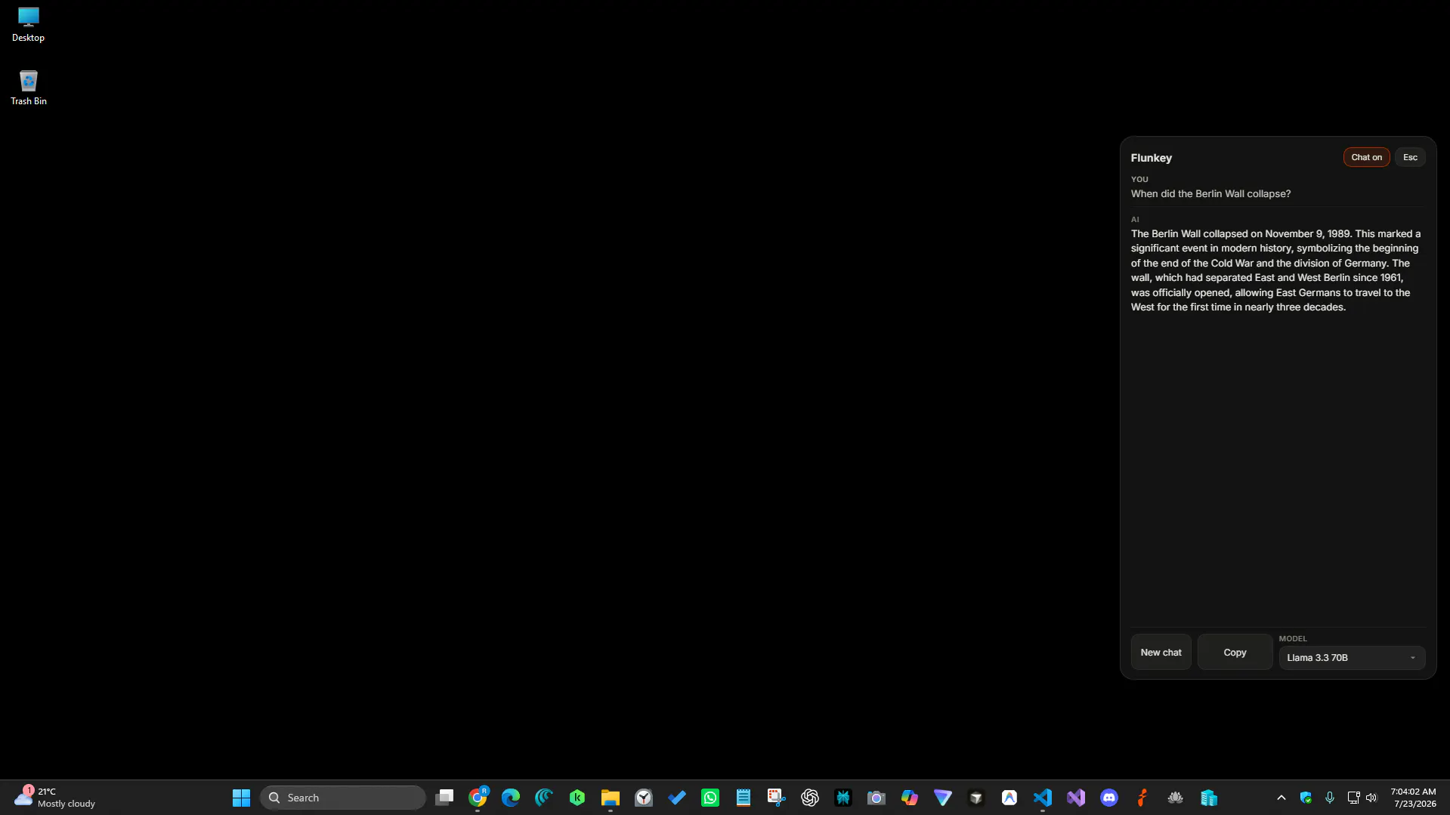Open the Snipping Tool from the taskbar
This screenshot has height=815, width=1450.
click(x=777, y=798)
